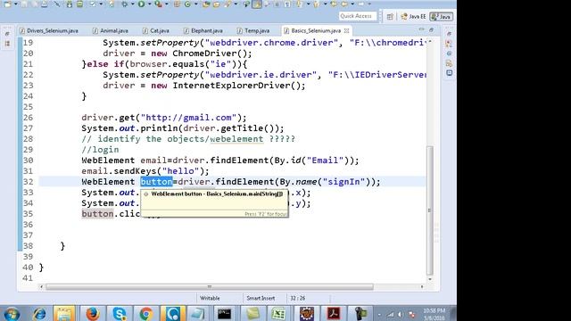Click the Search flashlight toolbar icon
This screenshot has height=321, width=571.
[x=228, y=4]
